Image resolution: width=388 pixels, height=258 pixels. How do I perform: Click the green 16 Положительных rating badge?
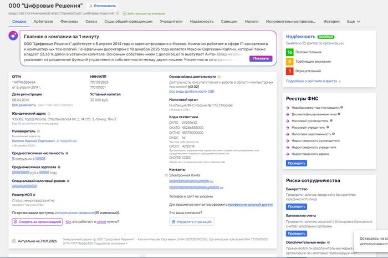pos(289,52)
